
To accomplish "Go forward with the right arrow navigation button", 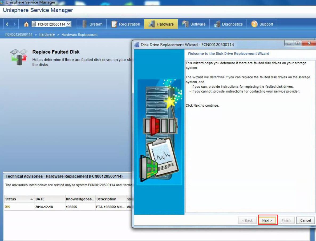I will coord(14,24).
